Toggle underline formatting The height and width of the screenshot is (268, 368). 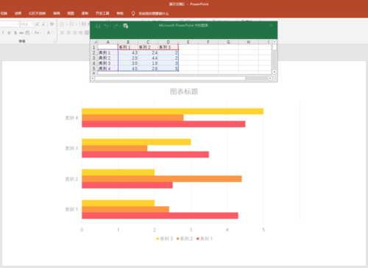[9, 32]
